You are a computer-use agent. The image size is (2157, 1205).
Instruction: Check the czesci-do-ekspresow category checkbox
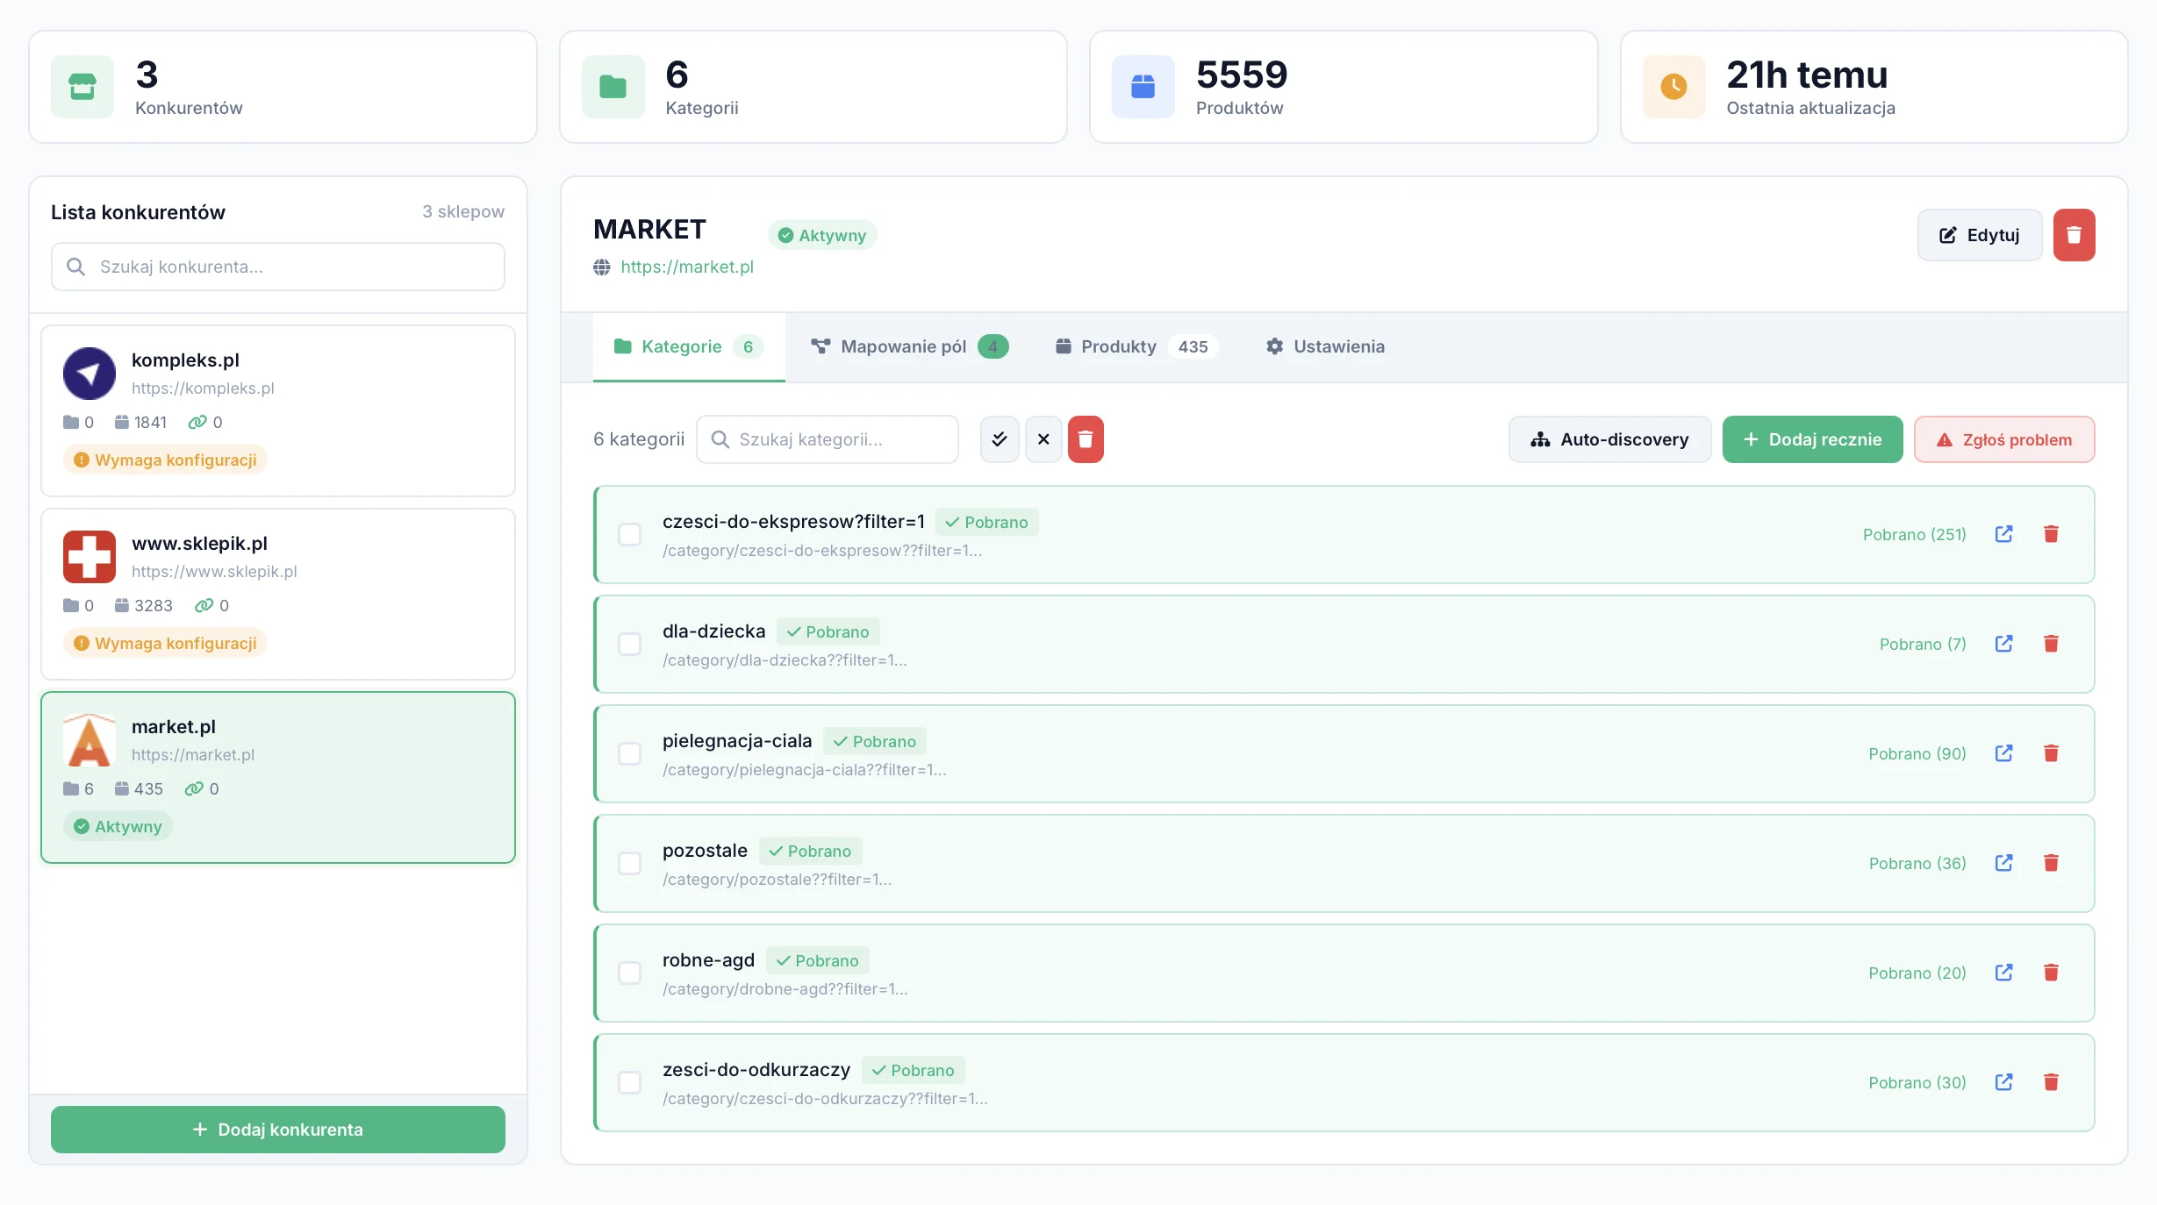pos(630,534)
